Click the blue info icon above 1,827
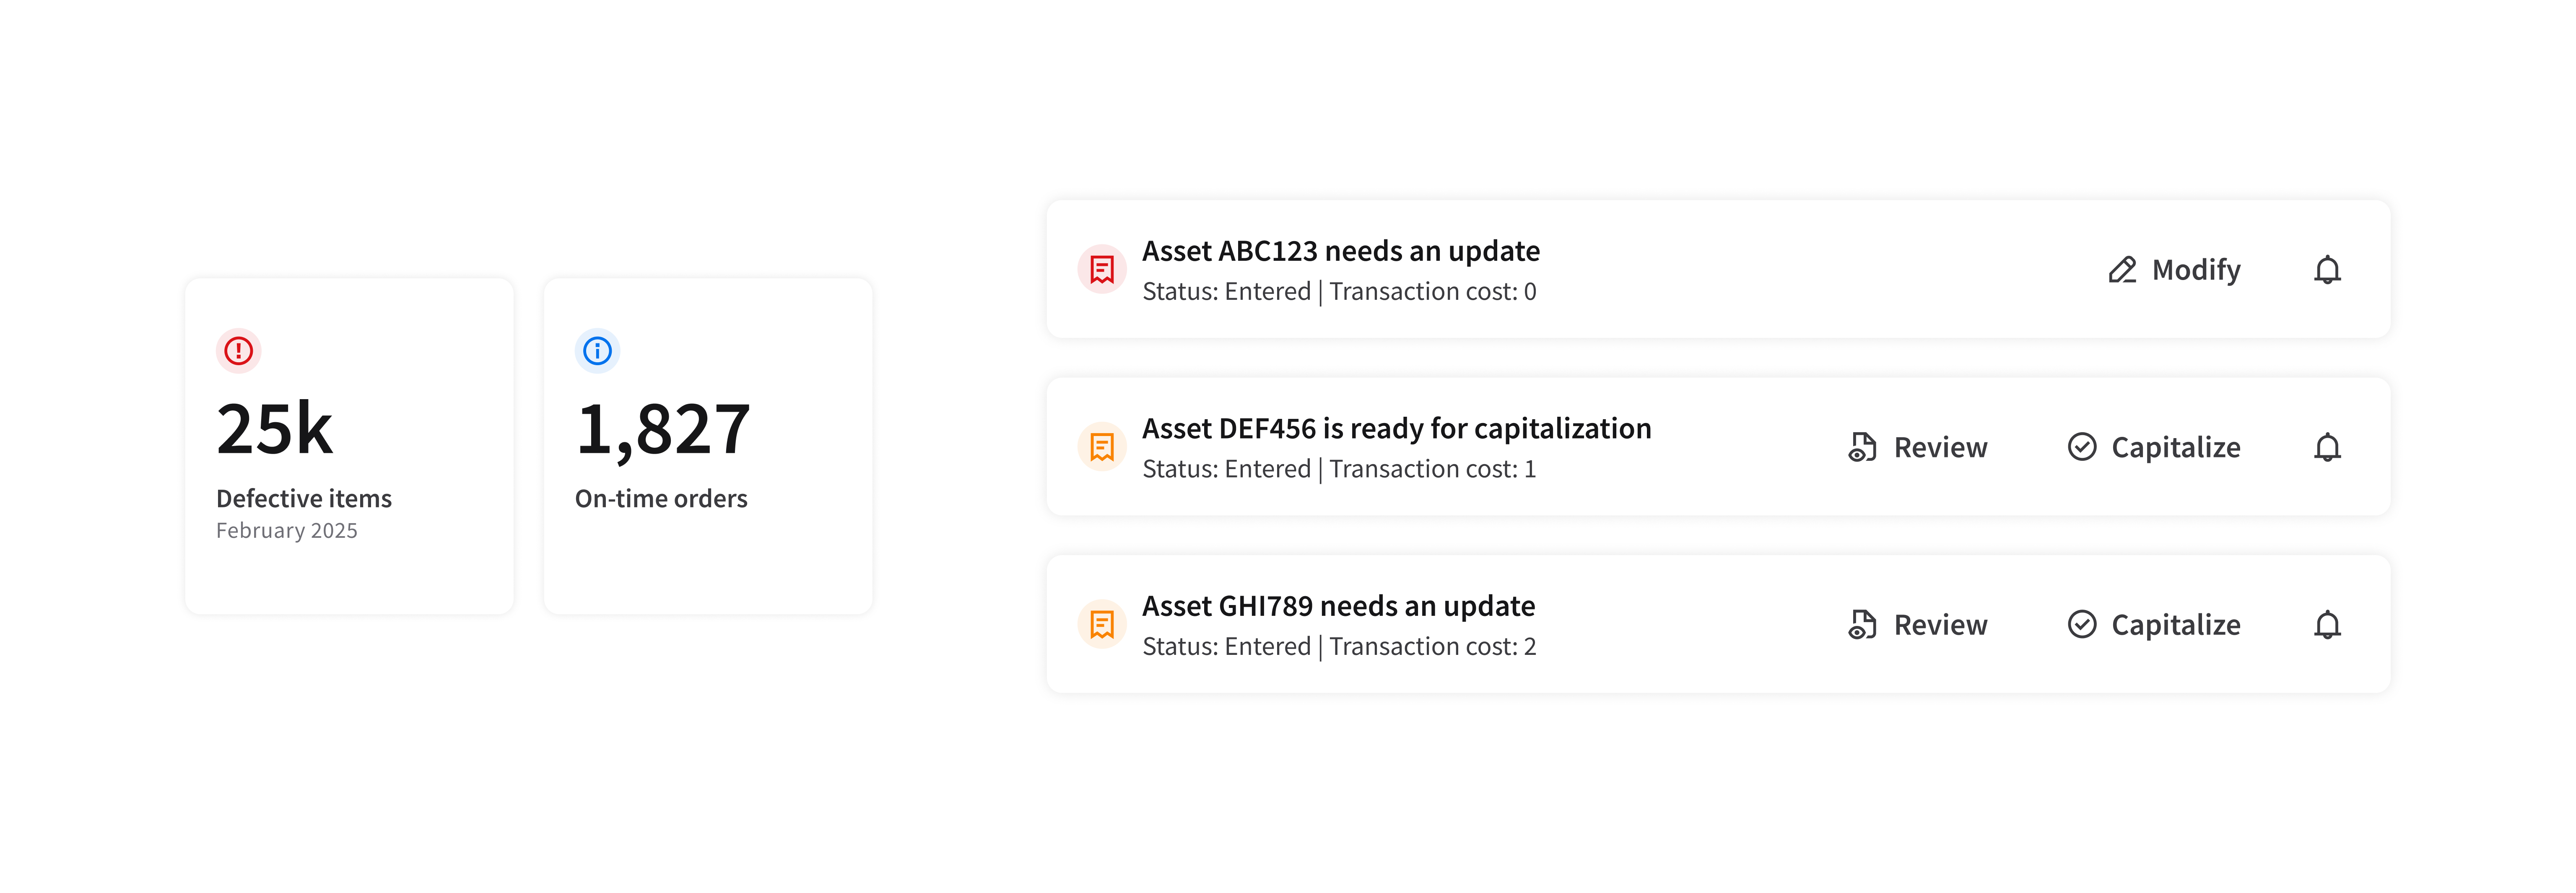 point(597,351)
